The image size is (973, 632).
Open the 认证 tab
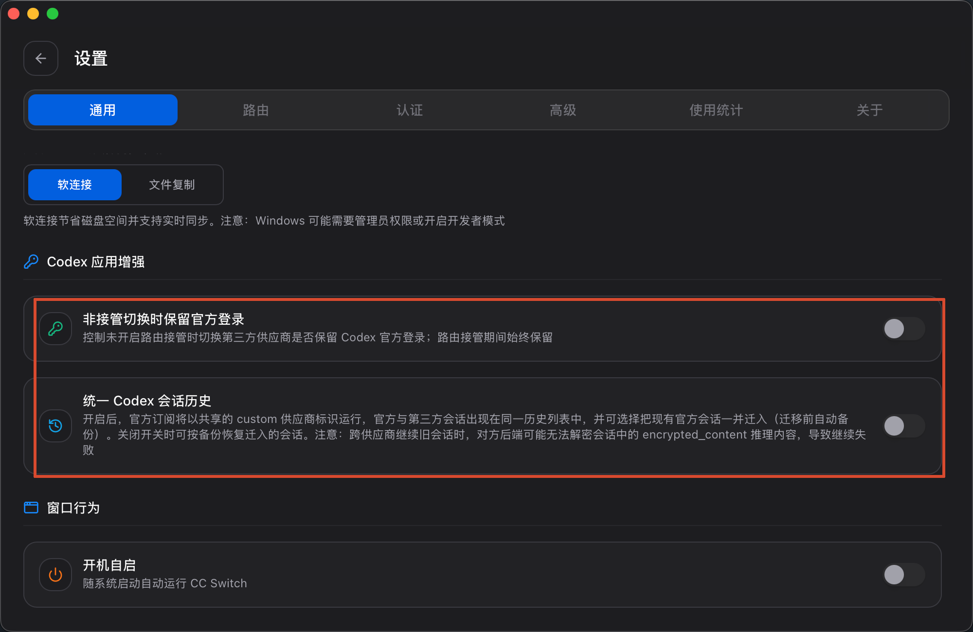click(410, 110)
